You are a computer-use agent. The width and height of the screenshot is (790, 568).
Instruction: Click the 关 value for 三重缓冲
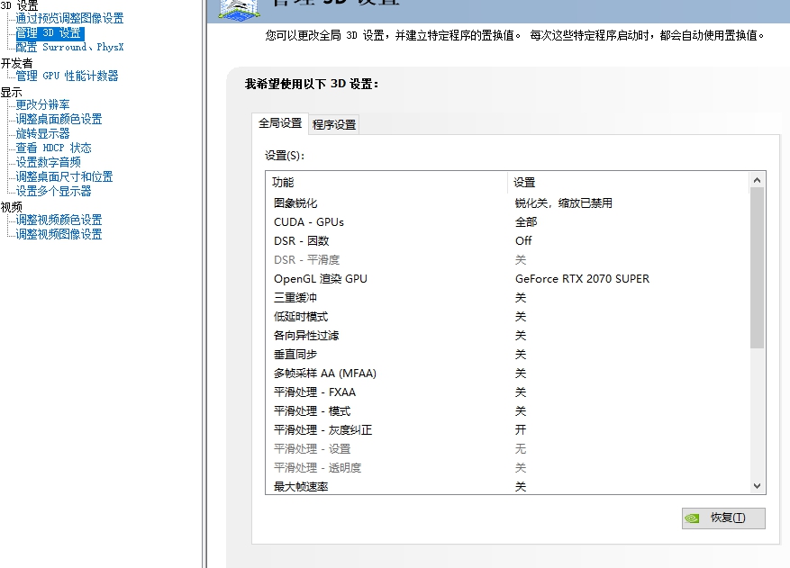click(521, 298)
